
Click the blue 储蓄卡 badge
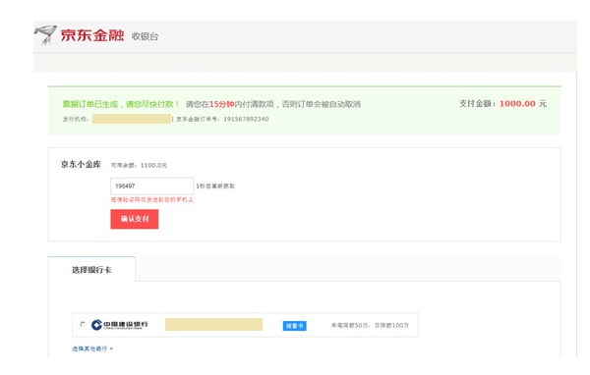[295, 326]
